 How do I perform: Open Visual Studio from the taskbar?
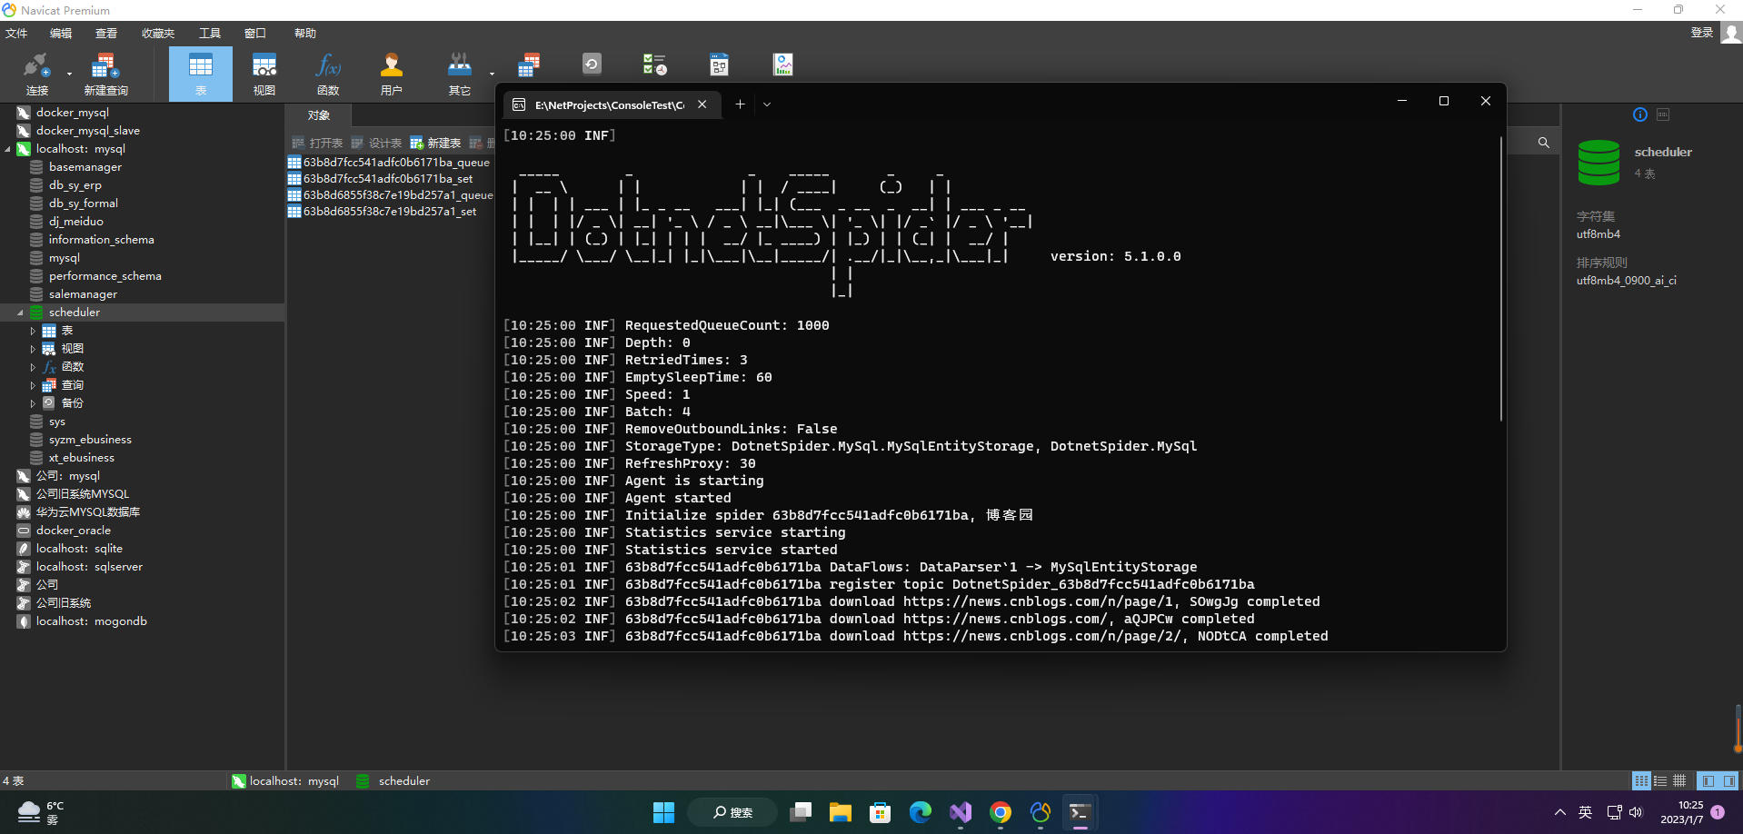961,812
